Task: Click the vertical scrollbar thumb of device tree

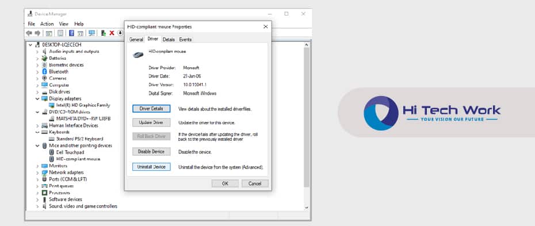Action: pos(306,118)
